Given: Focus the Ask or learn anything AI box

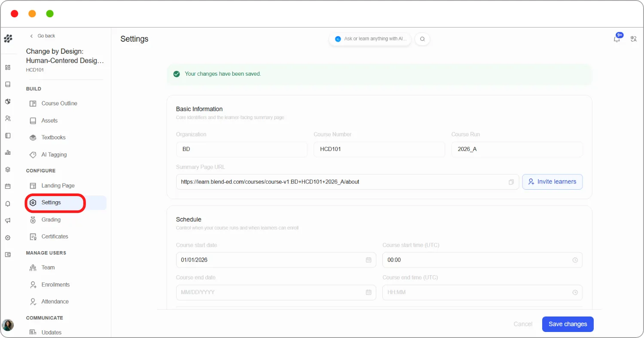Looking at the screenshot, I should click(x=370, y=39).
